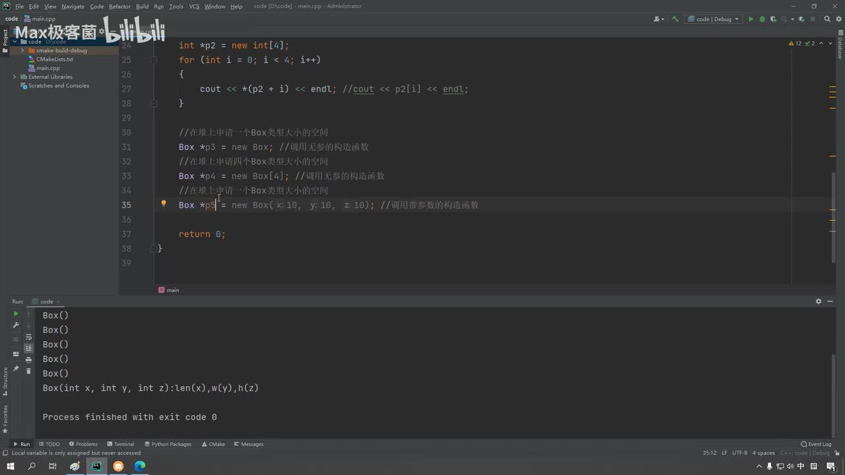Open Microsoft Edge from the taskbar
The image size is (845, 475).
click(x=140, y=466)
